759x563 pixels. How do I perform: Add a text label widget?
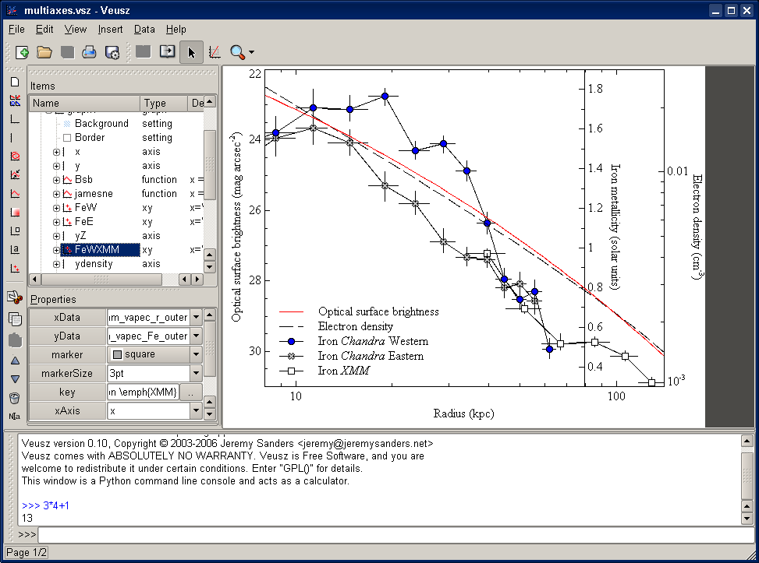tap(15, 249)
